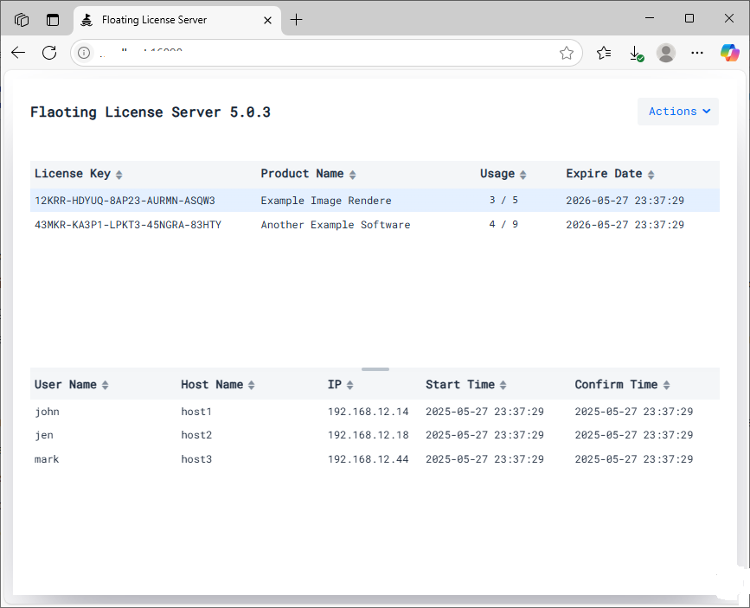Sort by IP column
The width and height of the screenshot is (750, 608).
coord(350,385)
